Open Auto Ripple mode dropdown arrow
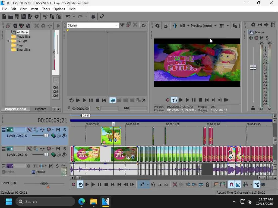 (x=251, y=185)
